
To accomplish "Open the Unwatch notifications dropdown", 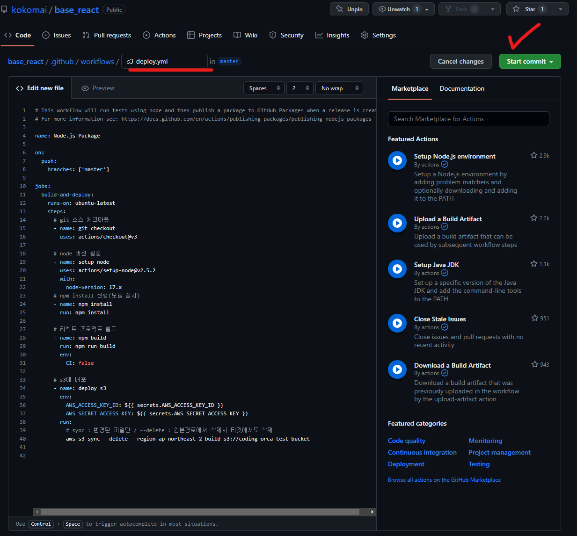I will pyautogui.click(x=403, y=9).
